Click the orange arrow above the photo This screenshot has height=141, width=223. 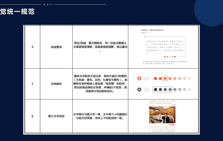(173, 105)
